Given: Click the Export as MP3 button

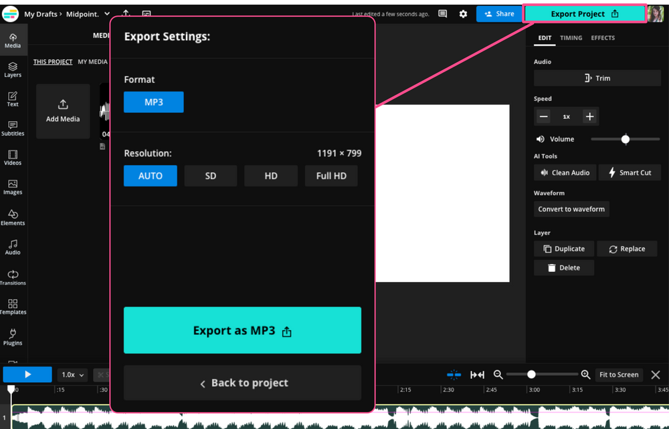Looking at the screenshot, I should click(x=242, y=329).
